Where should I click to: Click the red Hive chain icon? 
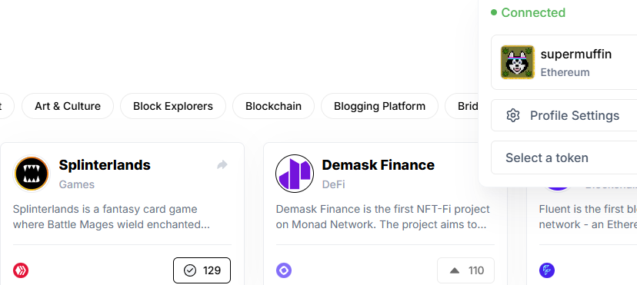pos(21,270)
